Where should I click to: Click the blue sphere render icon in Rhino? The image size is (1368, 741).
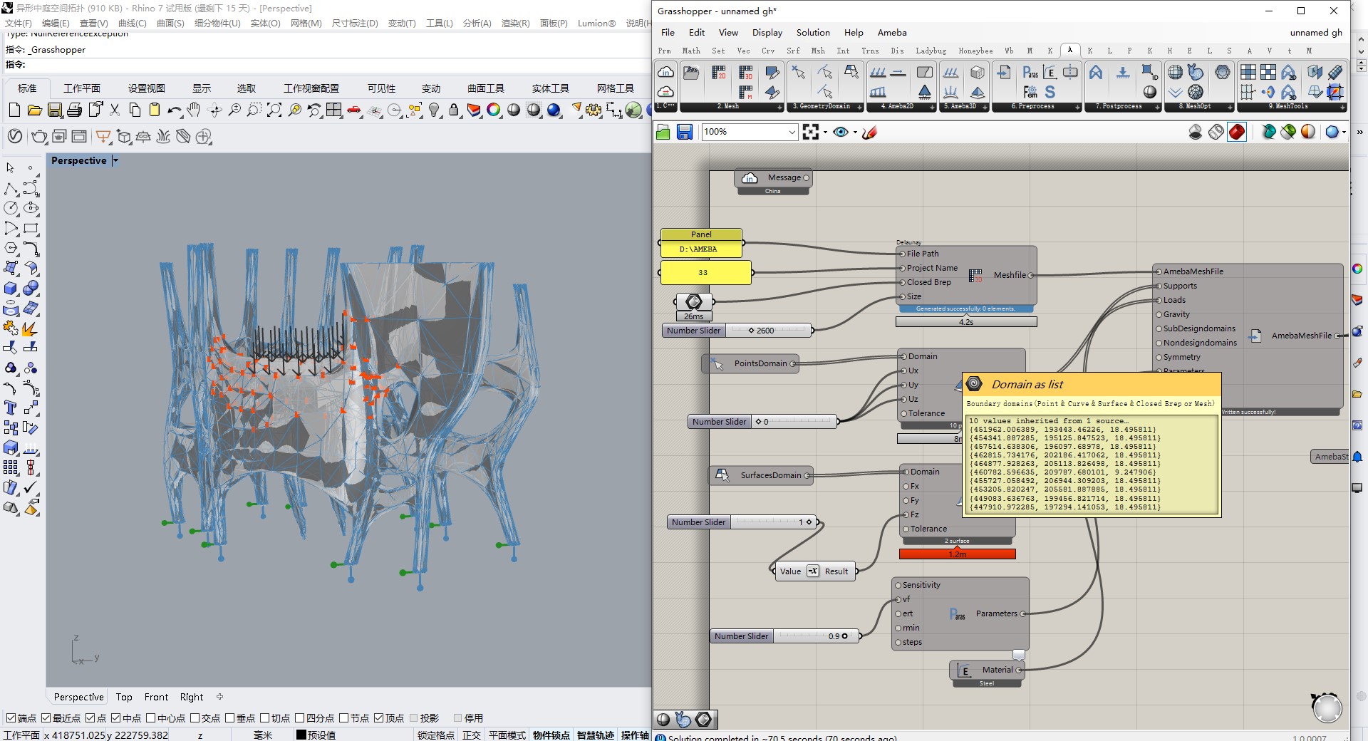coord(554,110)
